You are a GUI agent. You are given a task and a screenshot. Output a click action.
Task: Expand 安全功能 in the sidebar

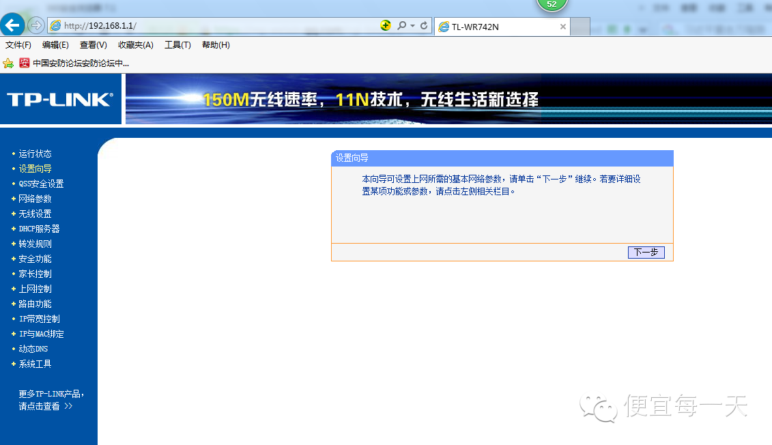tap(34, 259)
